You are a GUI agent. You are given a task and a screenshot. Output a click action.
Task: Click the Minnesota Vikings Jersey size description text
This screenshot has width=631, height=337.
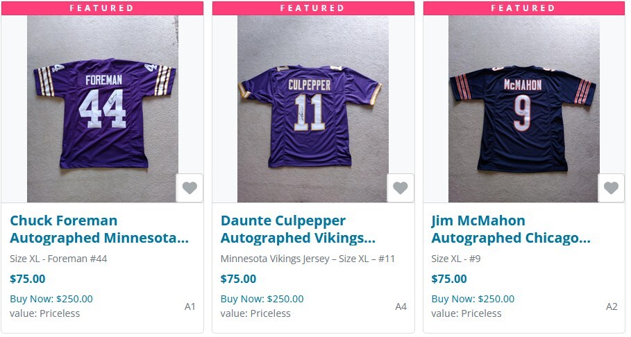(308, 259)
